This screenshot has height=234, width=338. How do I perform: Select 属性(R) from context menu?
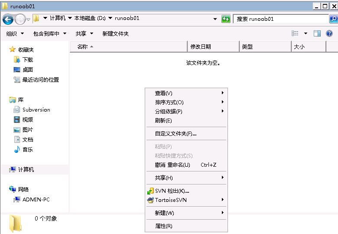pyautogui.click(x=164, y=226)
